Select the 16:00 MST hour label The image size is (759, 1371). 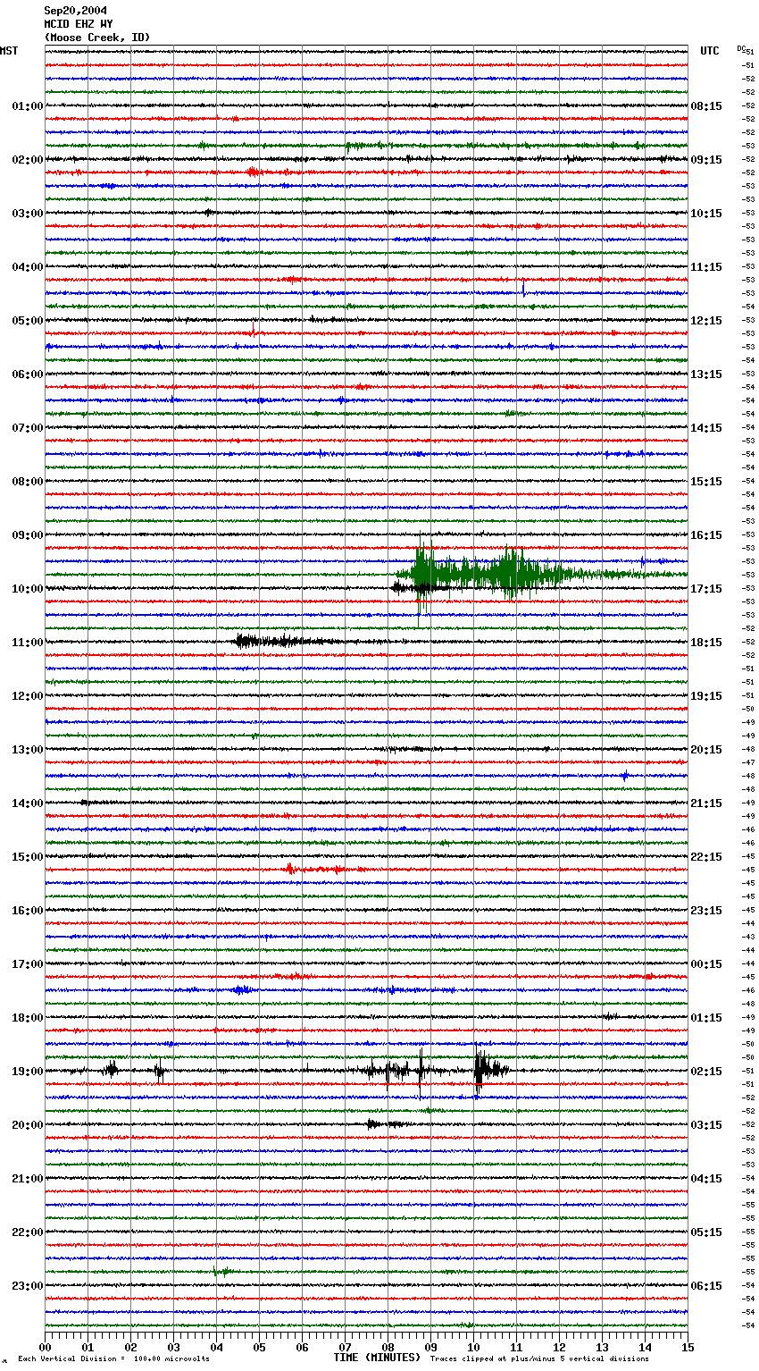click(27, 911)
